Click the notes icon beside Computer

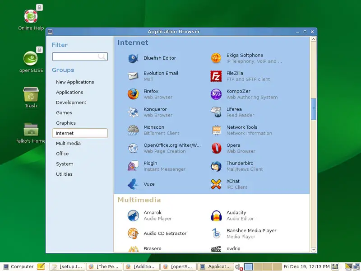(x=41, y=266)
